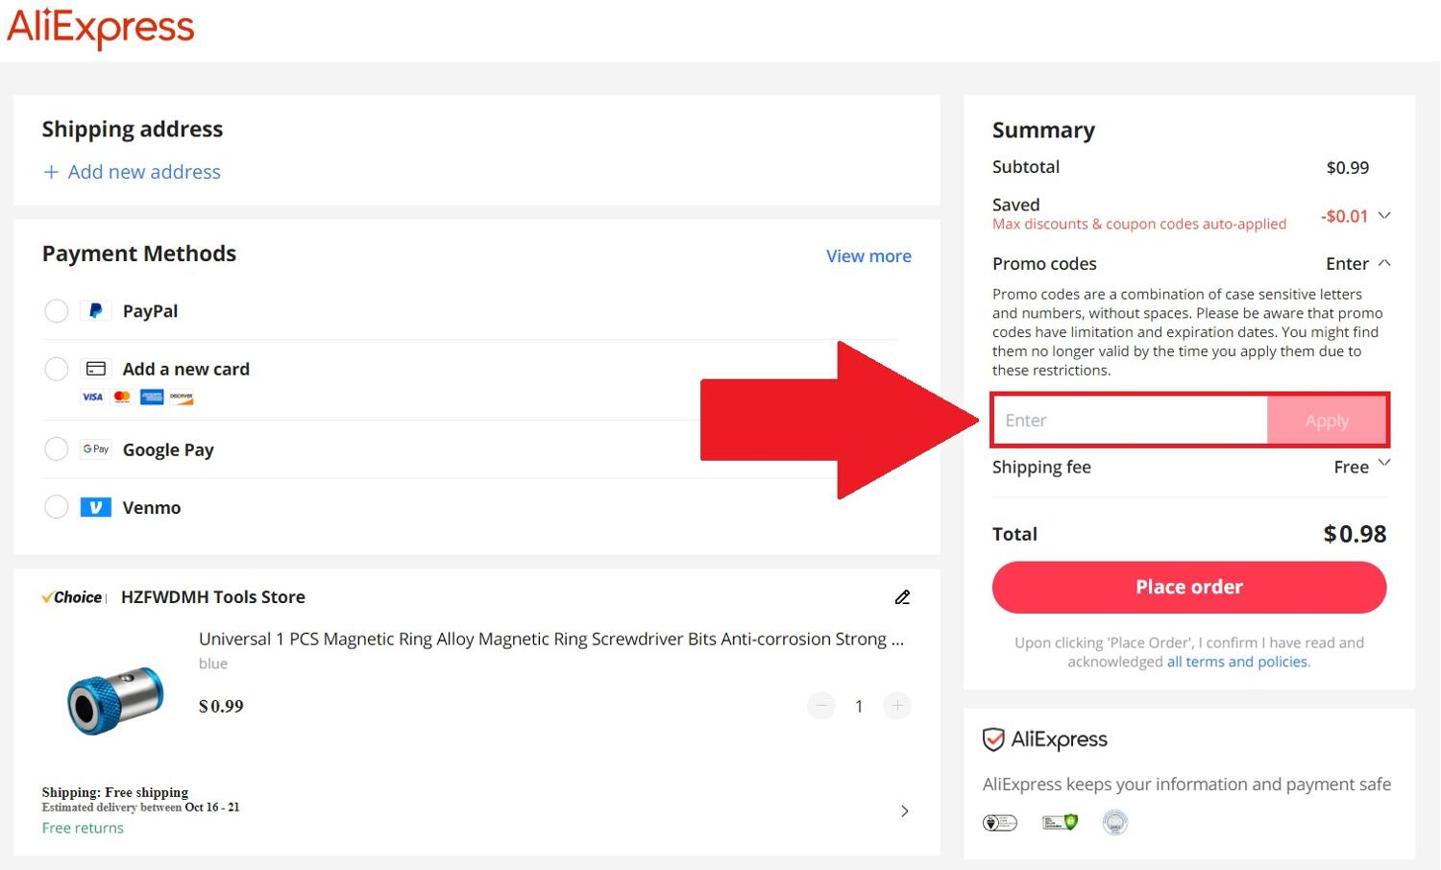Click the Free returns text
The image size is (1441, 870).
pos(83,828)
